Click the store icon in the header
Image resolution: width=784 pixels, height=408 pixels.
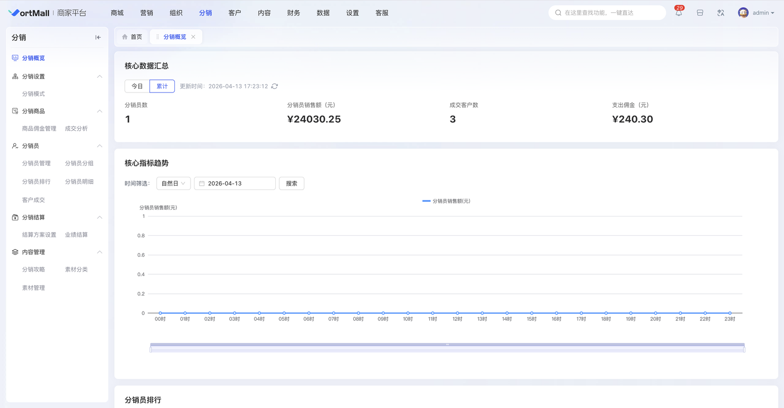tap(700, 13)
